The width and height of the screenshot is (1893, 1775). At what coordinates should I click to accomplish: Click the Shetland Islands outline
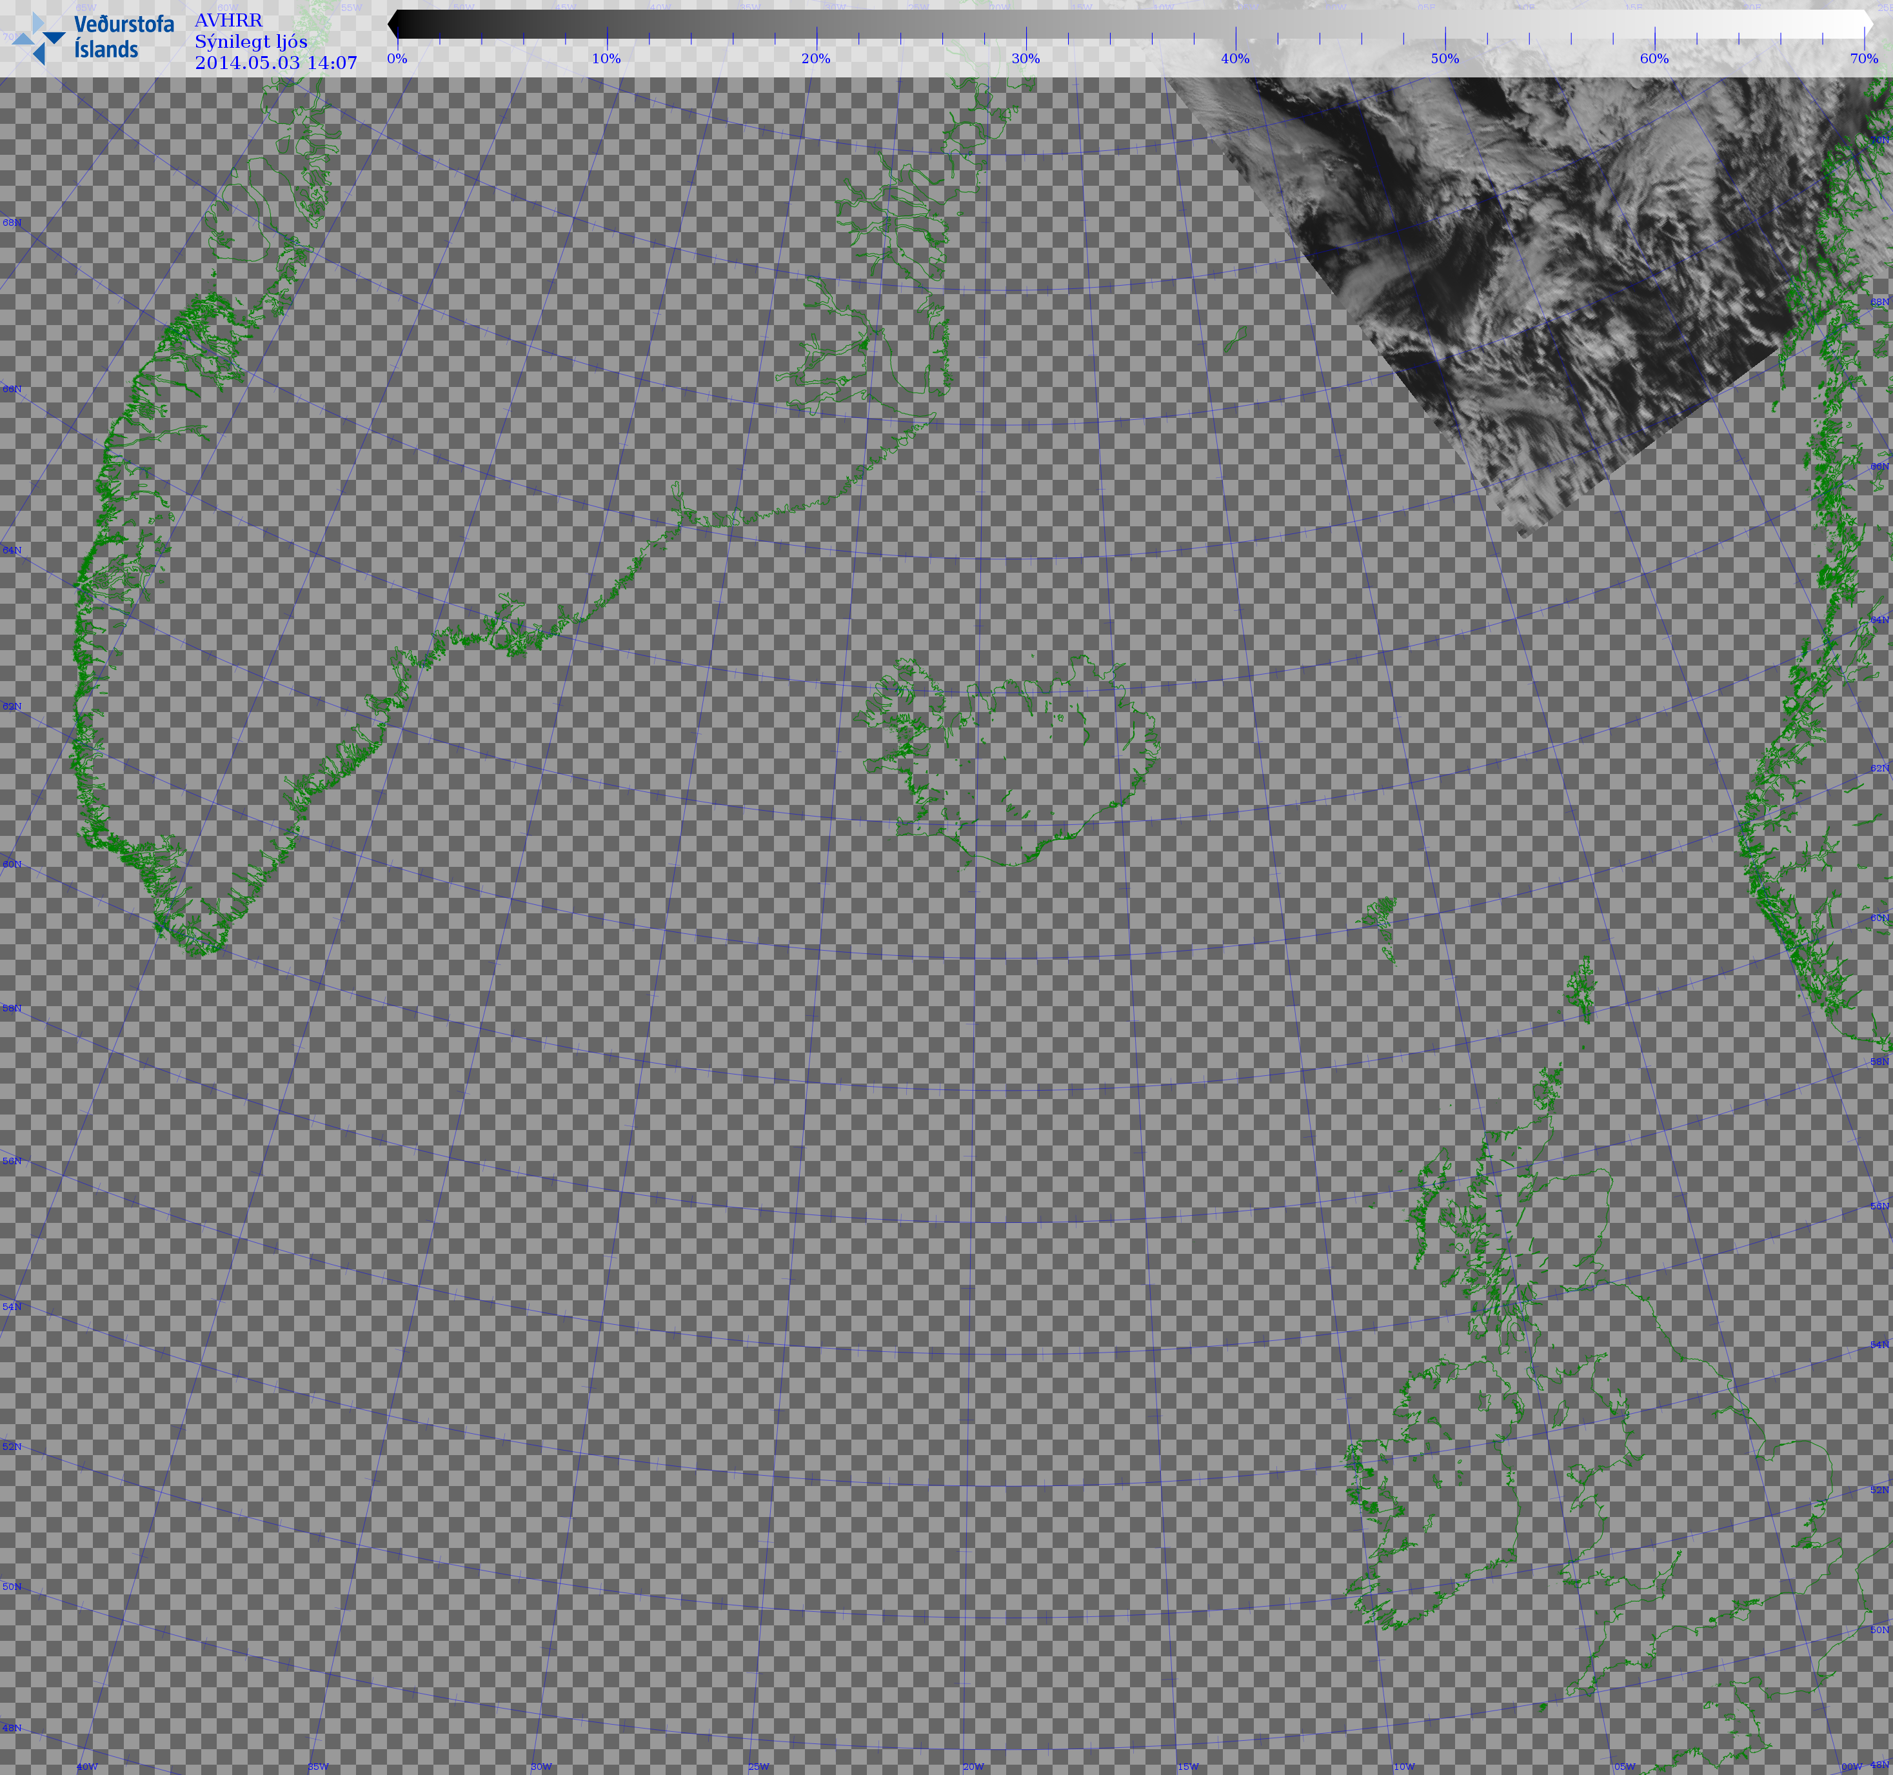1581,990
